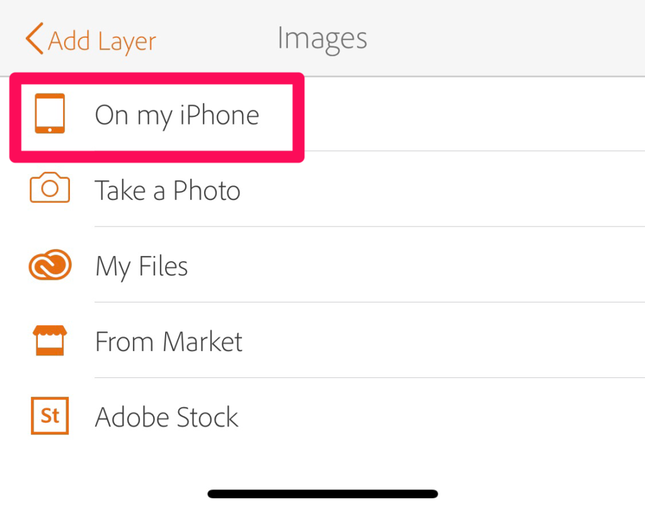Viewport: 645px width, 512px height.
Task: Tap the black home indicator bar
Action: (x=322, y=494)
